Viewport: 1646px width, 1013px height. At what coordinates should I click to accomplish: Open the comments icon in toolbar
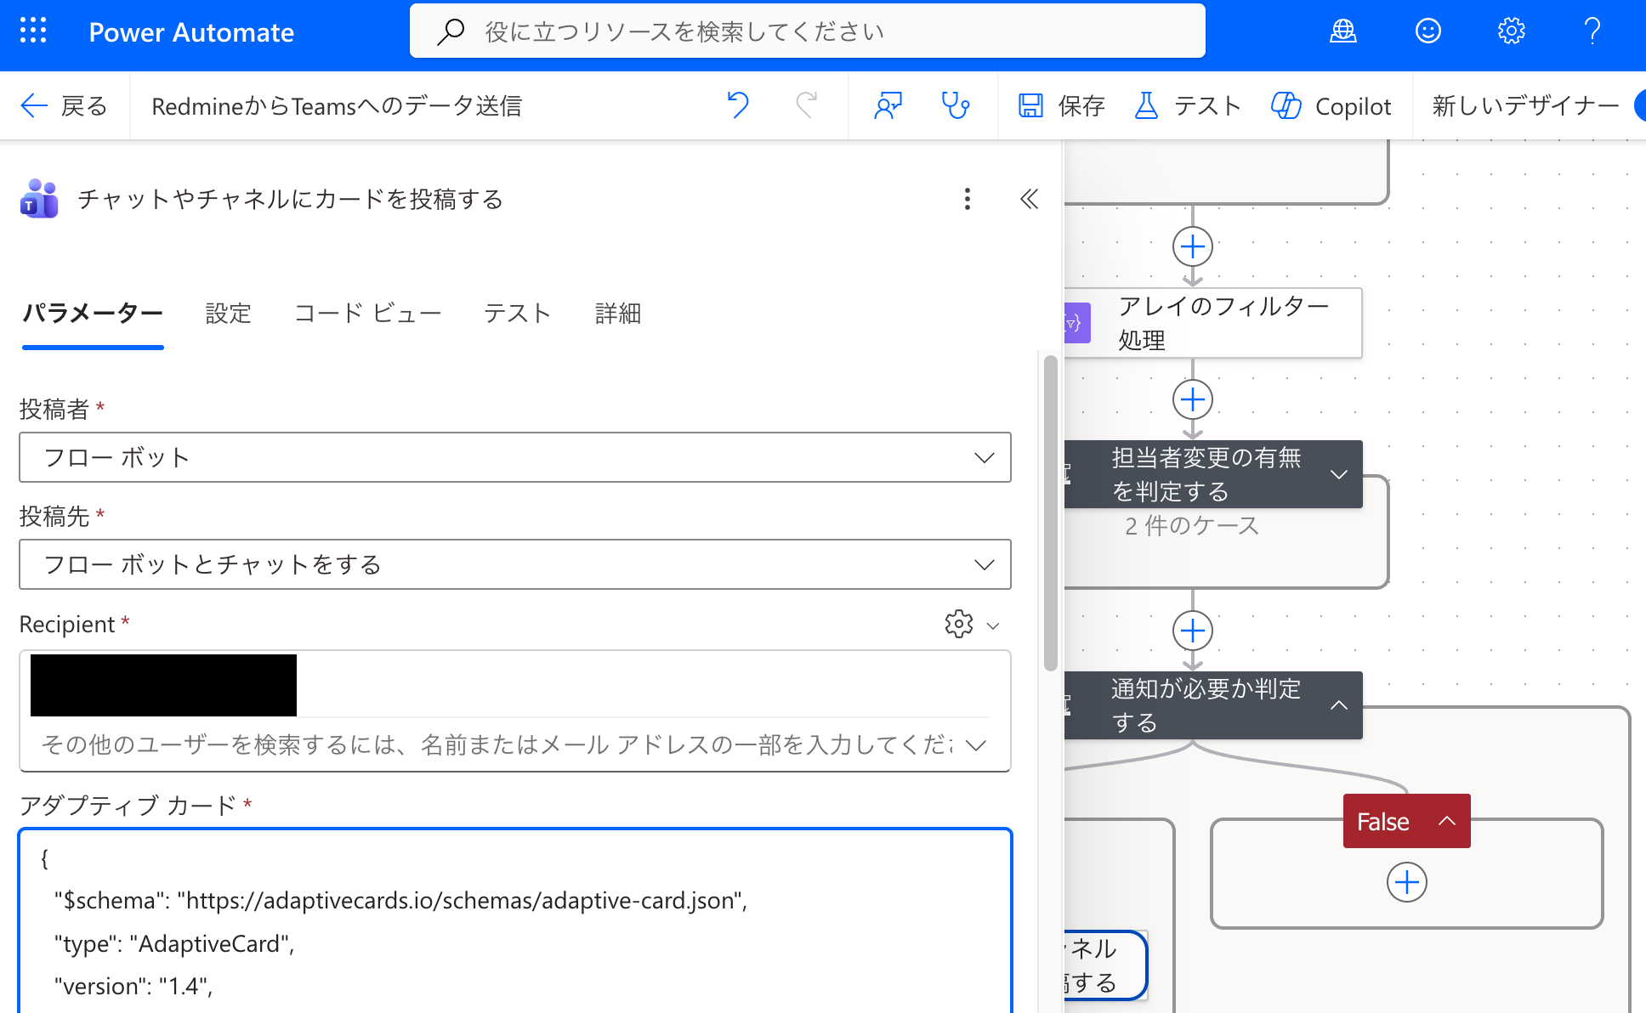888,105
